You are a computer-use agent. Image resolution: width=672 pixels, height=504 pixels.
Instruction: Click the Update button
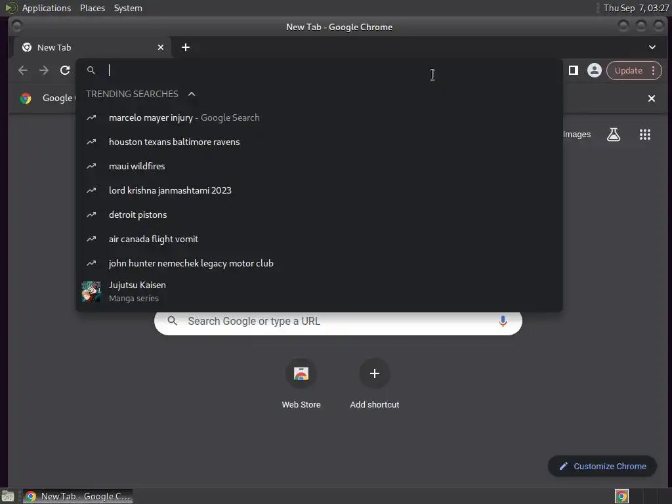(x=628, y=70)
